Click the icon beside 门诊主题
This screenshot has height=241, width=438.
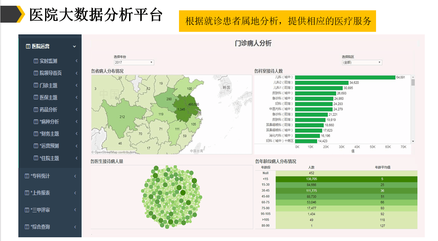[x=36, y=85]
